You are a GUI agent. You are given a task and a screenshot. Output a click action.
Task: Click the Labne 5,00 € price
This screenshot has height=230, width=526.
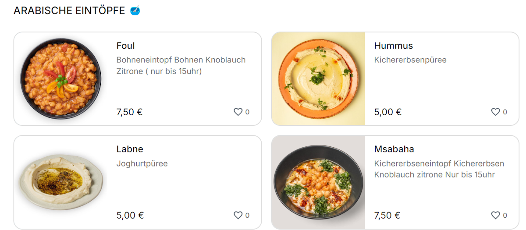130,216
